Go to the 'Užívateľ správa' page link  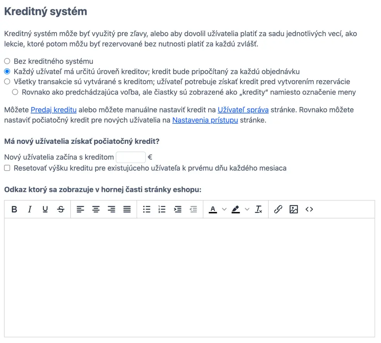(243, 110)
